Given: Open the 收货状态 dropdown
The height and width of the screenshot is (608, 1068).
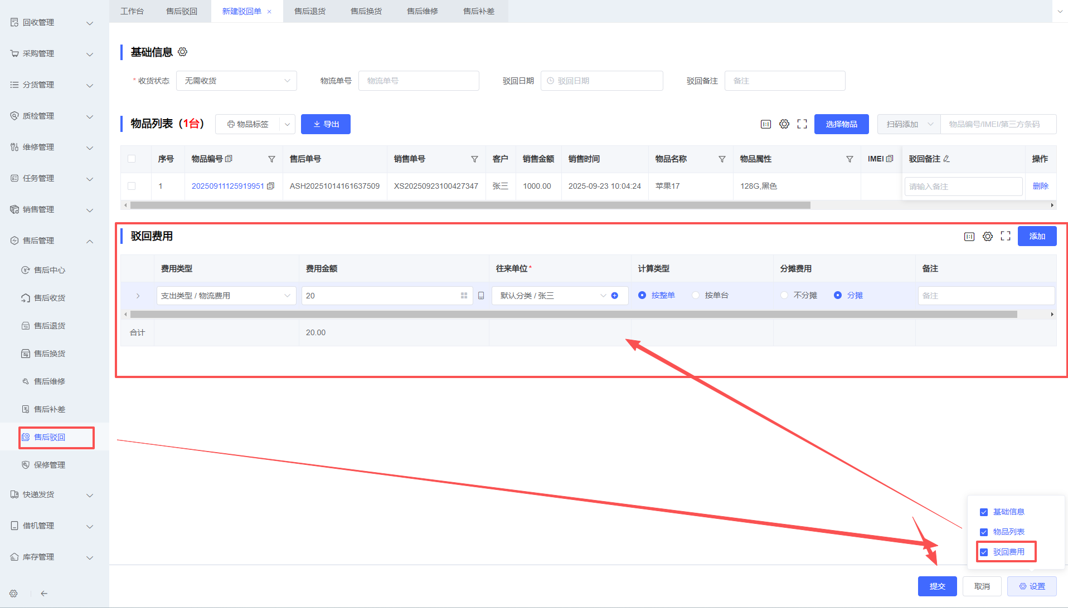Looking at the screenshot, I should click(236, 81).
